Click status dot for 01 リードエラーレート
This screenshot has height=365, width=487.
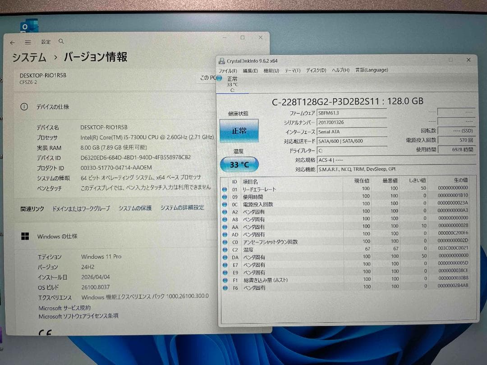tap(225, 189)
